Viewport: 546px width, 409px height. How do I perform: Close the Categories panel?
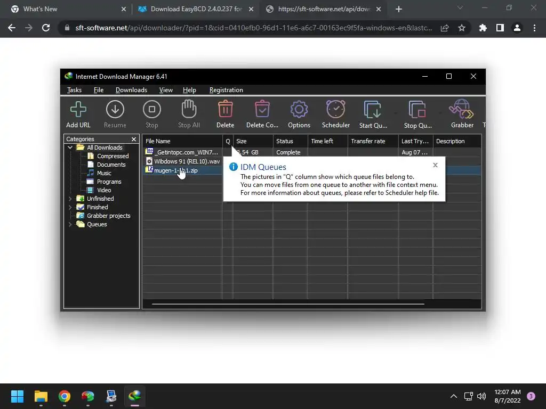(x=134, y=139)
